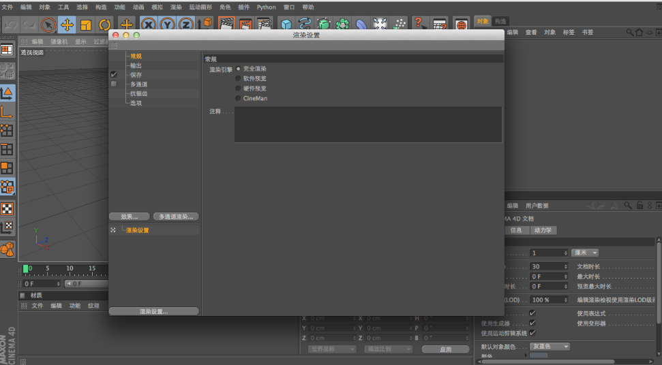
Task: Open the 文件 menu in the menu bar
Action: 7,7
